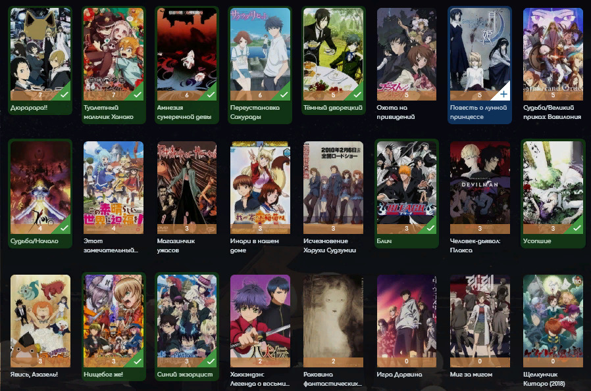
Task: Click the plus icon on Повесть о лунной принцессе
Action: 504,95
